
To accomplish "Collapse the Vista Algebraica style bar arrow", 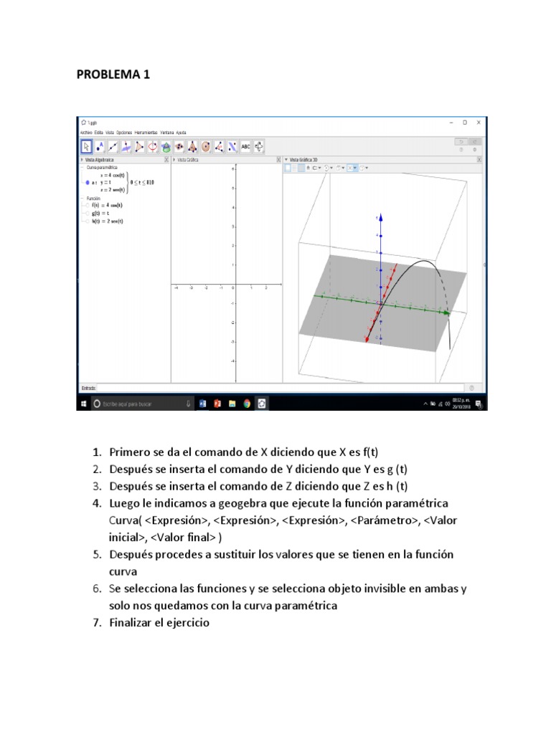I will click(x=82, y=160).
